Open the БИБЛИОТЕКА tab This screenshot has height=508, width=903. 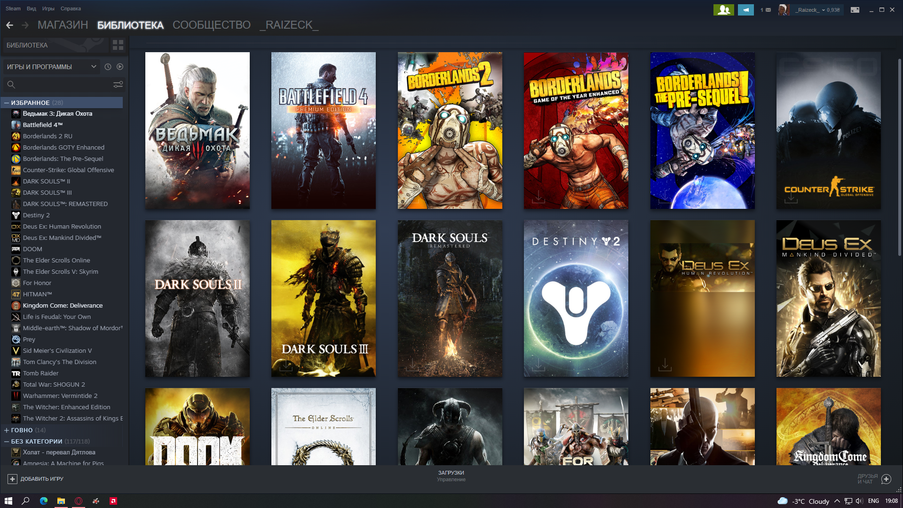[x=130, y=25]
